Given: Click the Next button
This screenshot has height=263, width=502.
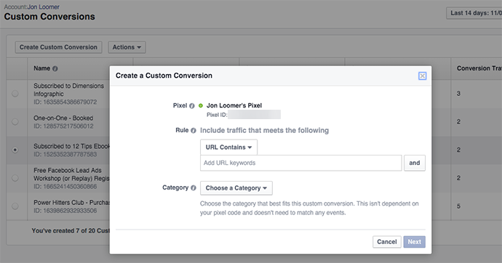Looking at the screenshot, I should pyautogui.click(x=414, y=242).
